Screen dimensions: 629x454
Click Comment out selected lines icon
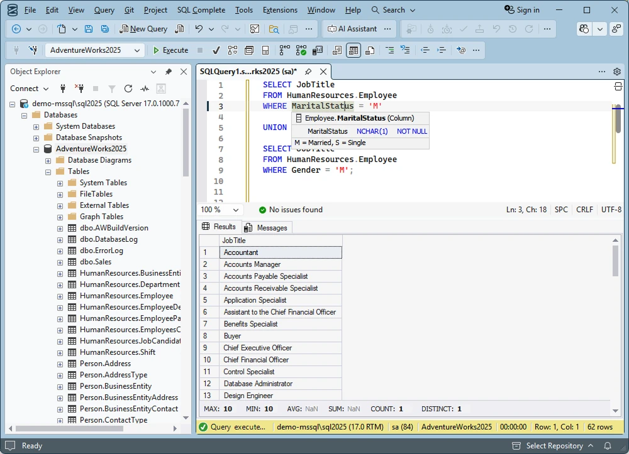[389, 50]
